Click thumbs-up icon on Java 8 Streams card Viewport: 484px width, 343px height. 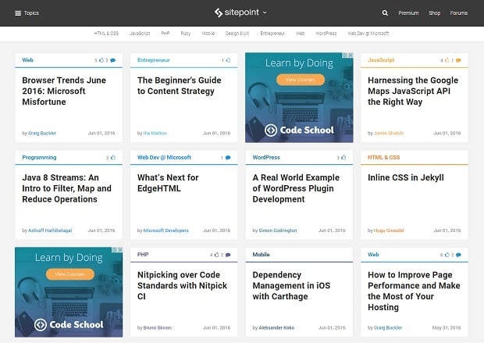pos(113,158)
